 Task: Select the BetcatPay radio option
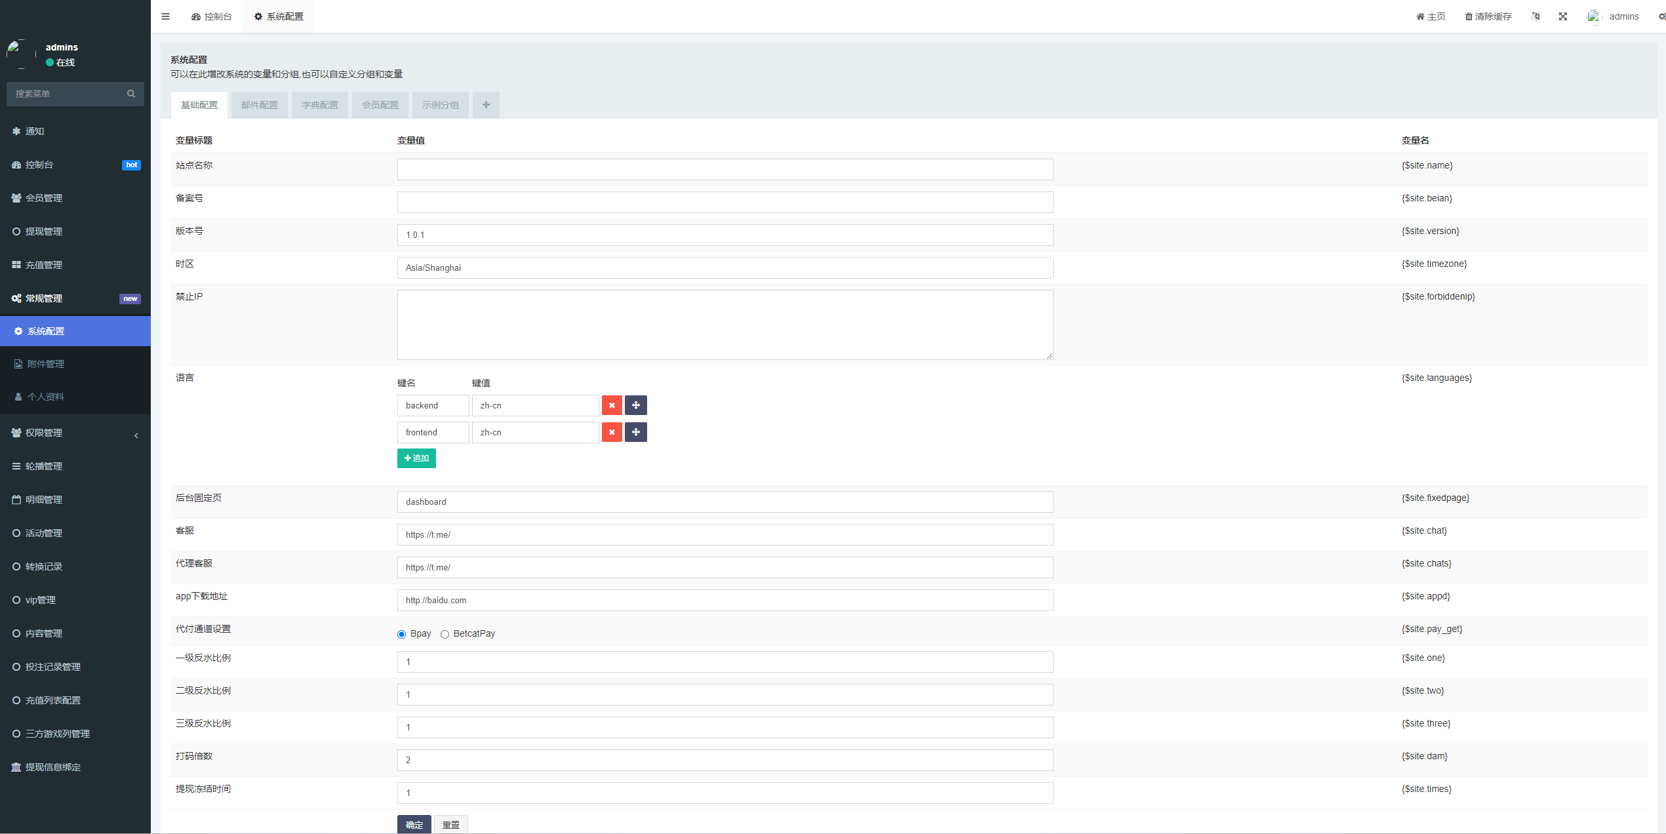445,634
